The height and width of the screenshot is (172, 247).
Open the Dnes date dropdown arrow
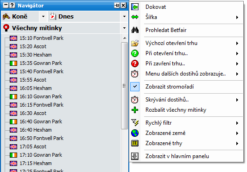tap(124, 16)
